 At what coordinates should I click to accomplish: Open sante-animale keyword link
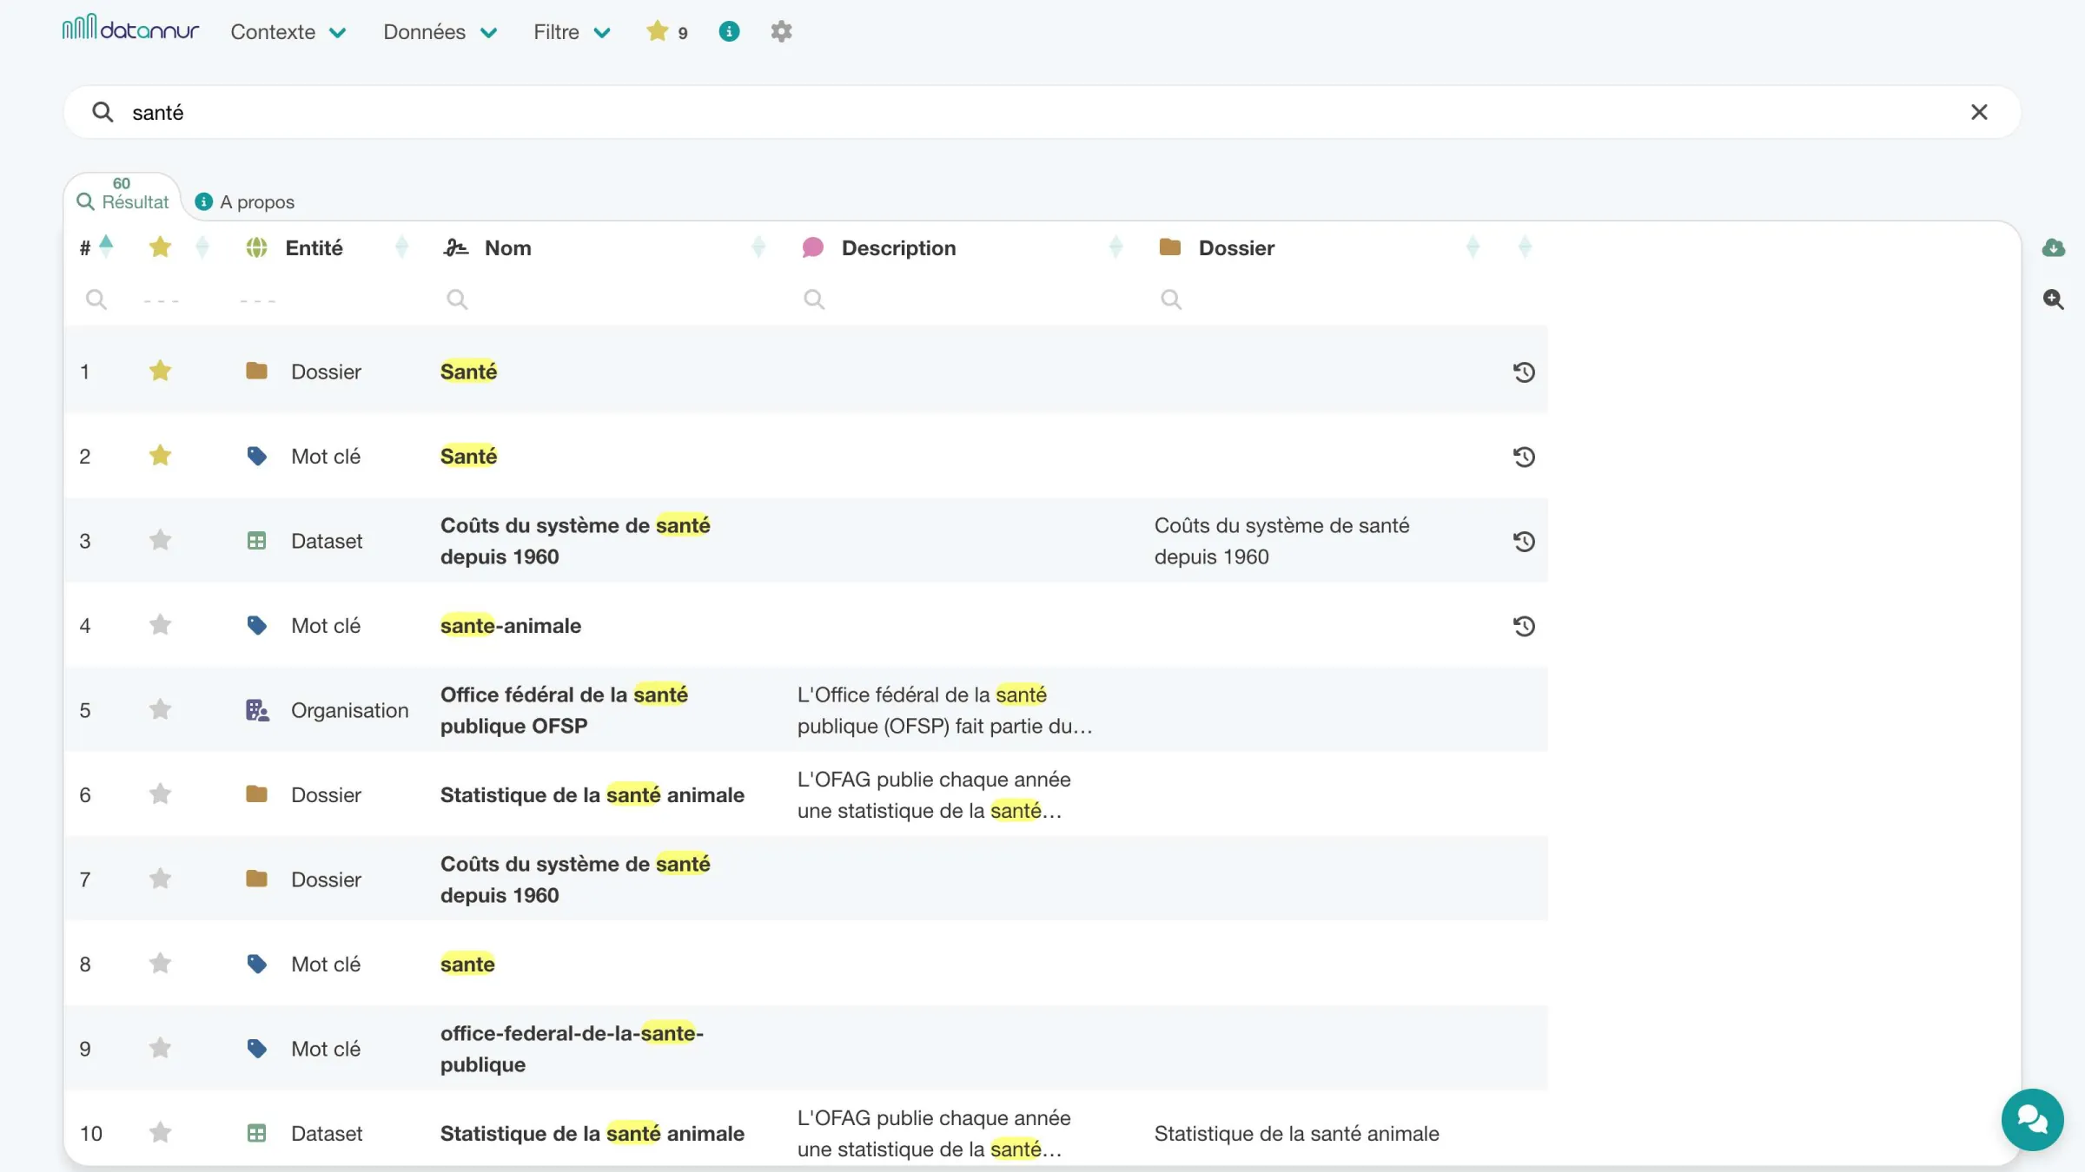tap(511, 625)
